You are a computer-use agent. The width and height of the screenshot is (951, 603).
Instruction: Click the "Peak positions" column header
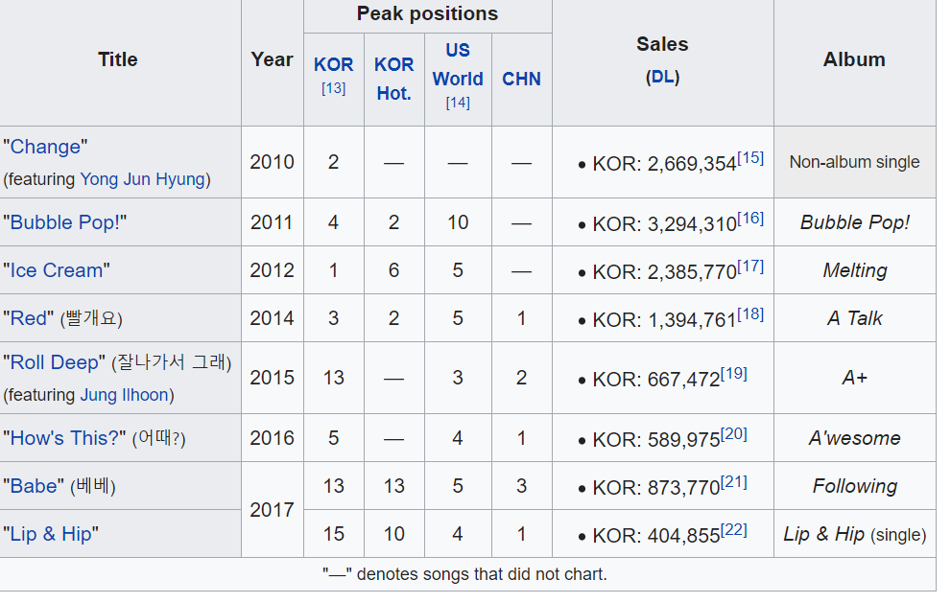428,14
